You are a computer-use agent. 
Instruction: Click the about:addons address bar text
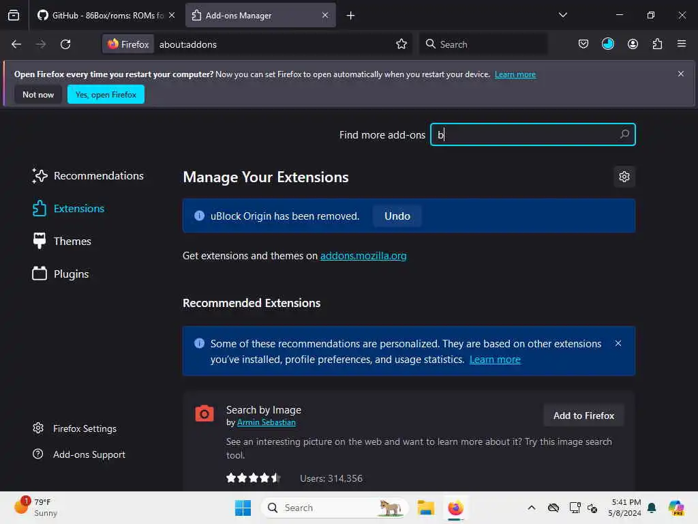point(188,44)
